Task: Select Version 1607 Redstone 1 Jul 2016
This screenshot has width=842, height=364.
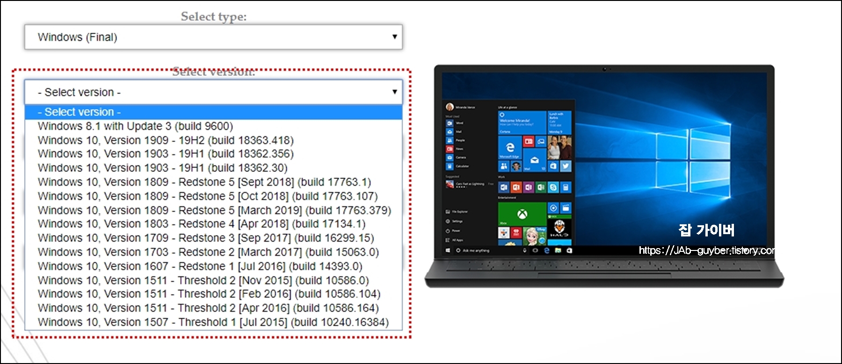Action: 213,266
